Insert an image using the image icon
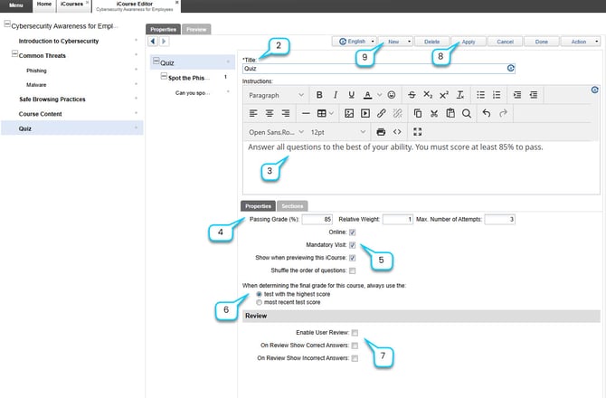The width and height of the screenshot is (606, 398). coord(349,113)
